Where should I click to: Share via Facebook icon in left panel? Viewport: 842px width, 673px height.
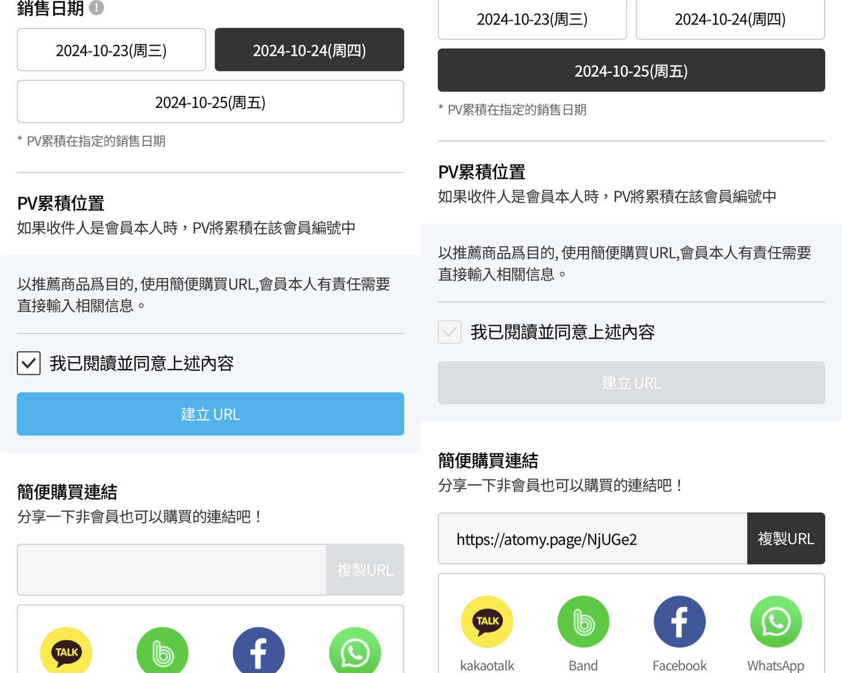click(x=259, y=651)
